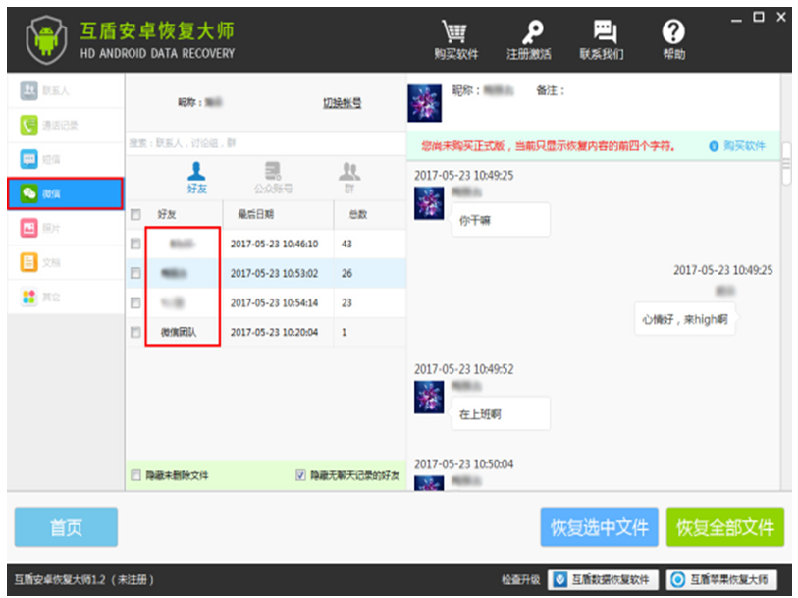Click the date cell 2017-05-23 10:46:10
The width and height of the screenshot is (798, 598).
click(274, 244)
